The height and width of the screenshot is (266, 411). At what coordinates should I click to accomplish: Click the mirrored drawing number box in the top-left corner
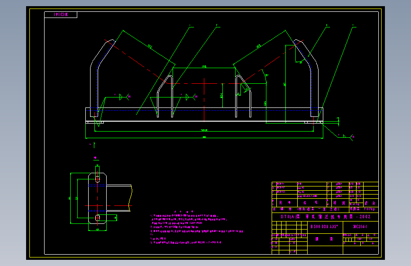(x=61, y=15)
